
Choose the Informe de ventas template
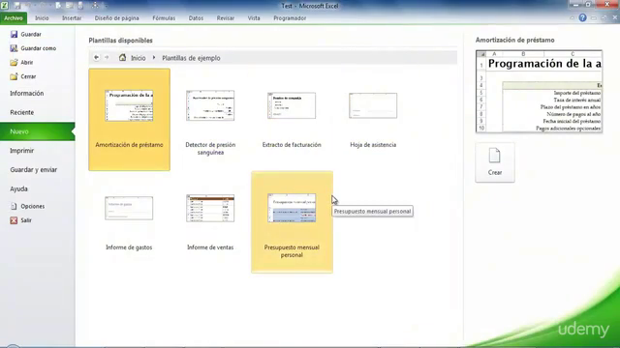point(210,222)
